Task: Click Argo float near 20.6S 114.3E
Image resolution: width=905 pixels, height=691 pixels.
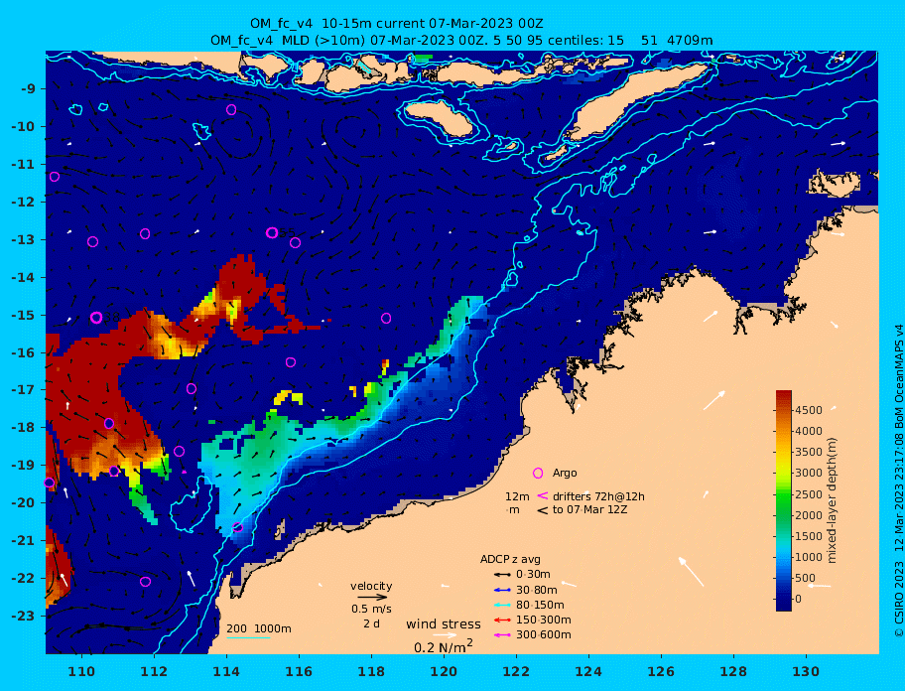Action: [237, 527]
